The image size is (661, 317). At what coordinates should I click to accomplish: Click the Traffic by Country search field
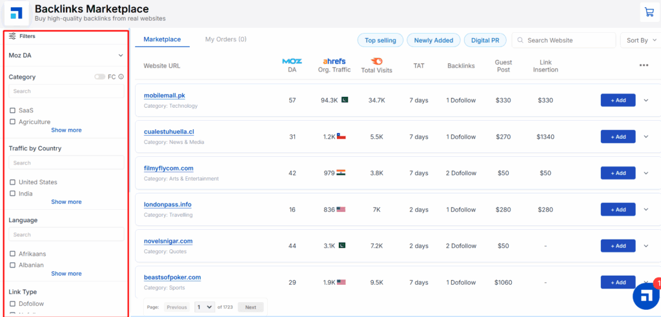point(66,163)
